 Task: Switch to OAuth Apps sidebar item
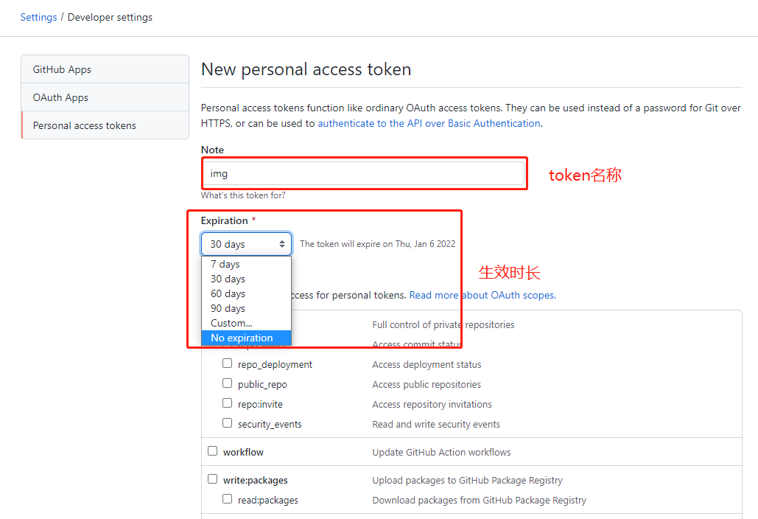[x=60, y=97]
